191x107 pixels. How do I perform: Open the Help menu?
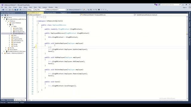pos(56,7)
